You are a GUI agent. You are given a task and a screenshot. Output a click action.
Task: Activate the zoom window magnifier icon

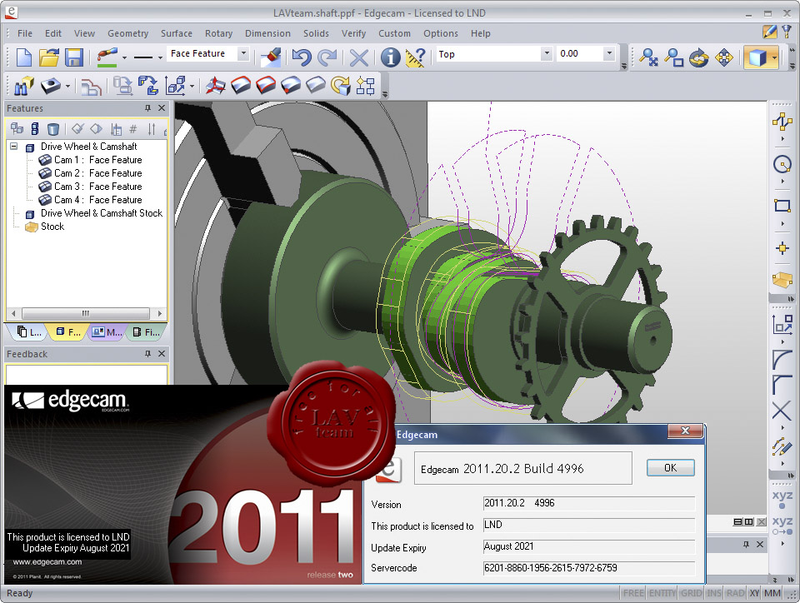tap(674, 57)
